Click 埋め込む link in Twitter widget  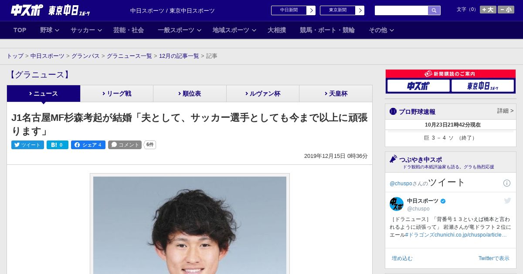click(x=402, y=258)
